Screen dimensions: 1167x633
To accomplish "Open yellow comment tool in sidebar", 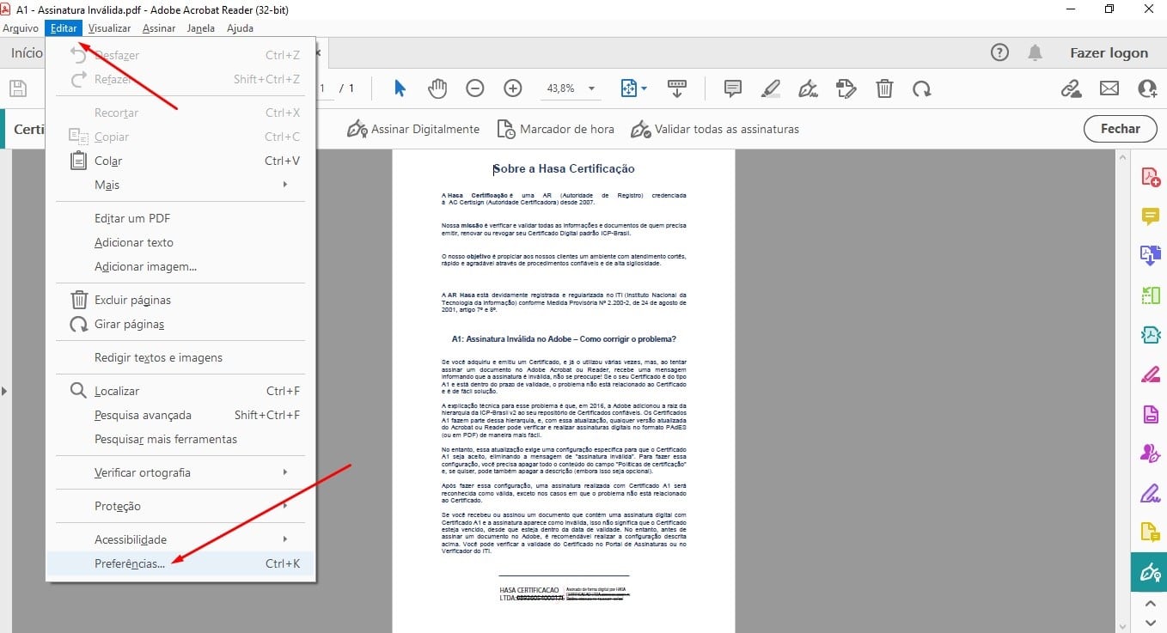I will 1150,216.
